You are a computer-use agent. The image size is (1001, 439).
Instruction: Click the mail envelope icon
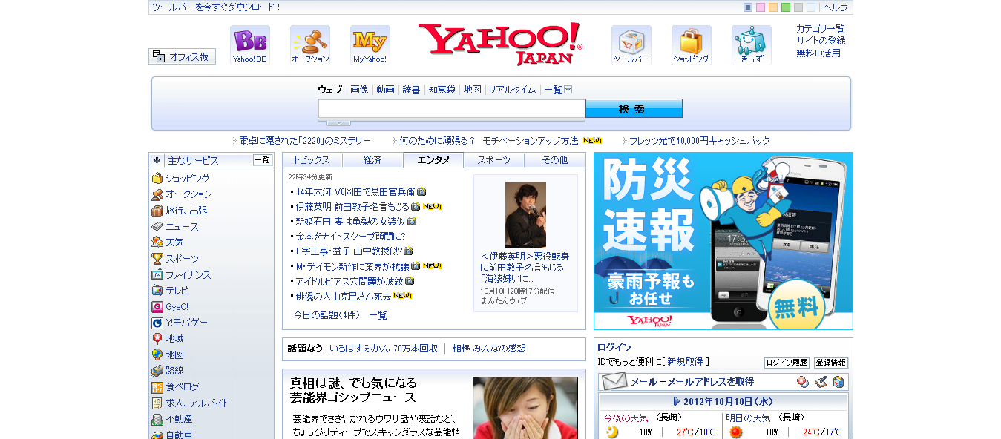pyautogui.click(x=614, y=382)
